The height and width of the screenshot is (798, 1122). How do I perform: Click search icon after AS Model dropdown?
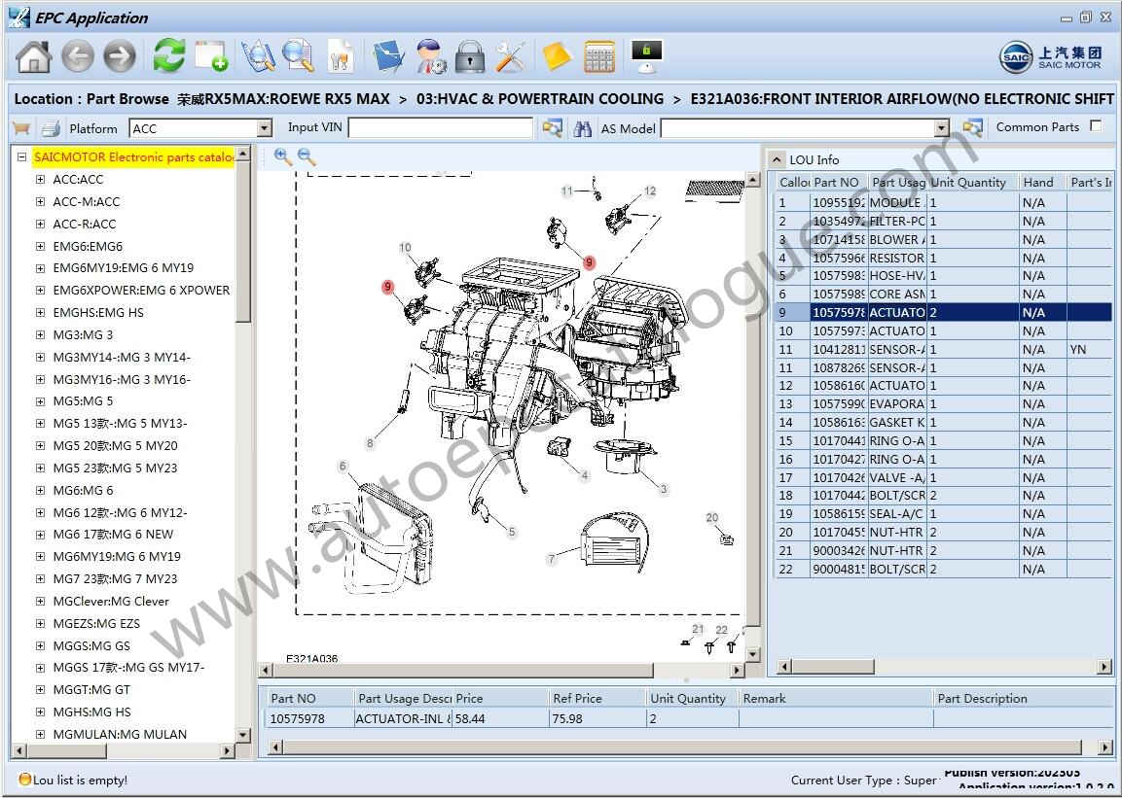coord(972,128)
